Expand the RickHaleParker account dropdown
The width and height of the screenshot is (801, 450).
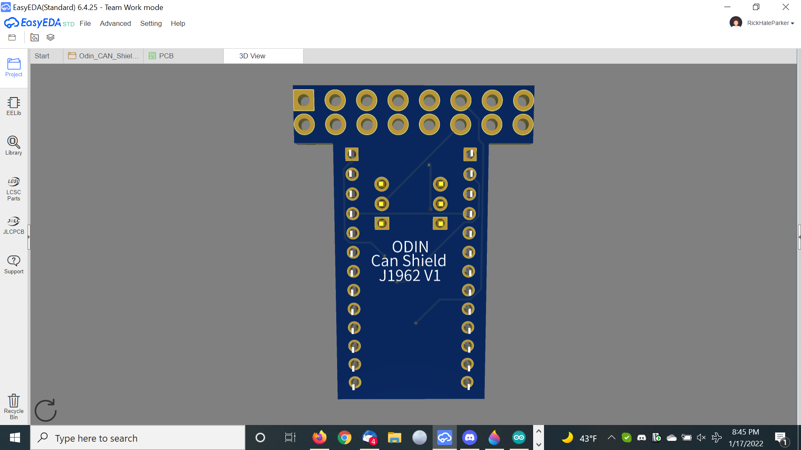coord(770,23)
